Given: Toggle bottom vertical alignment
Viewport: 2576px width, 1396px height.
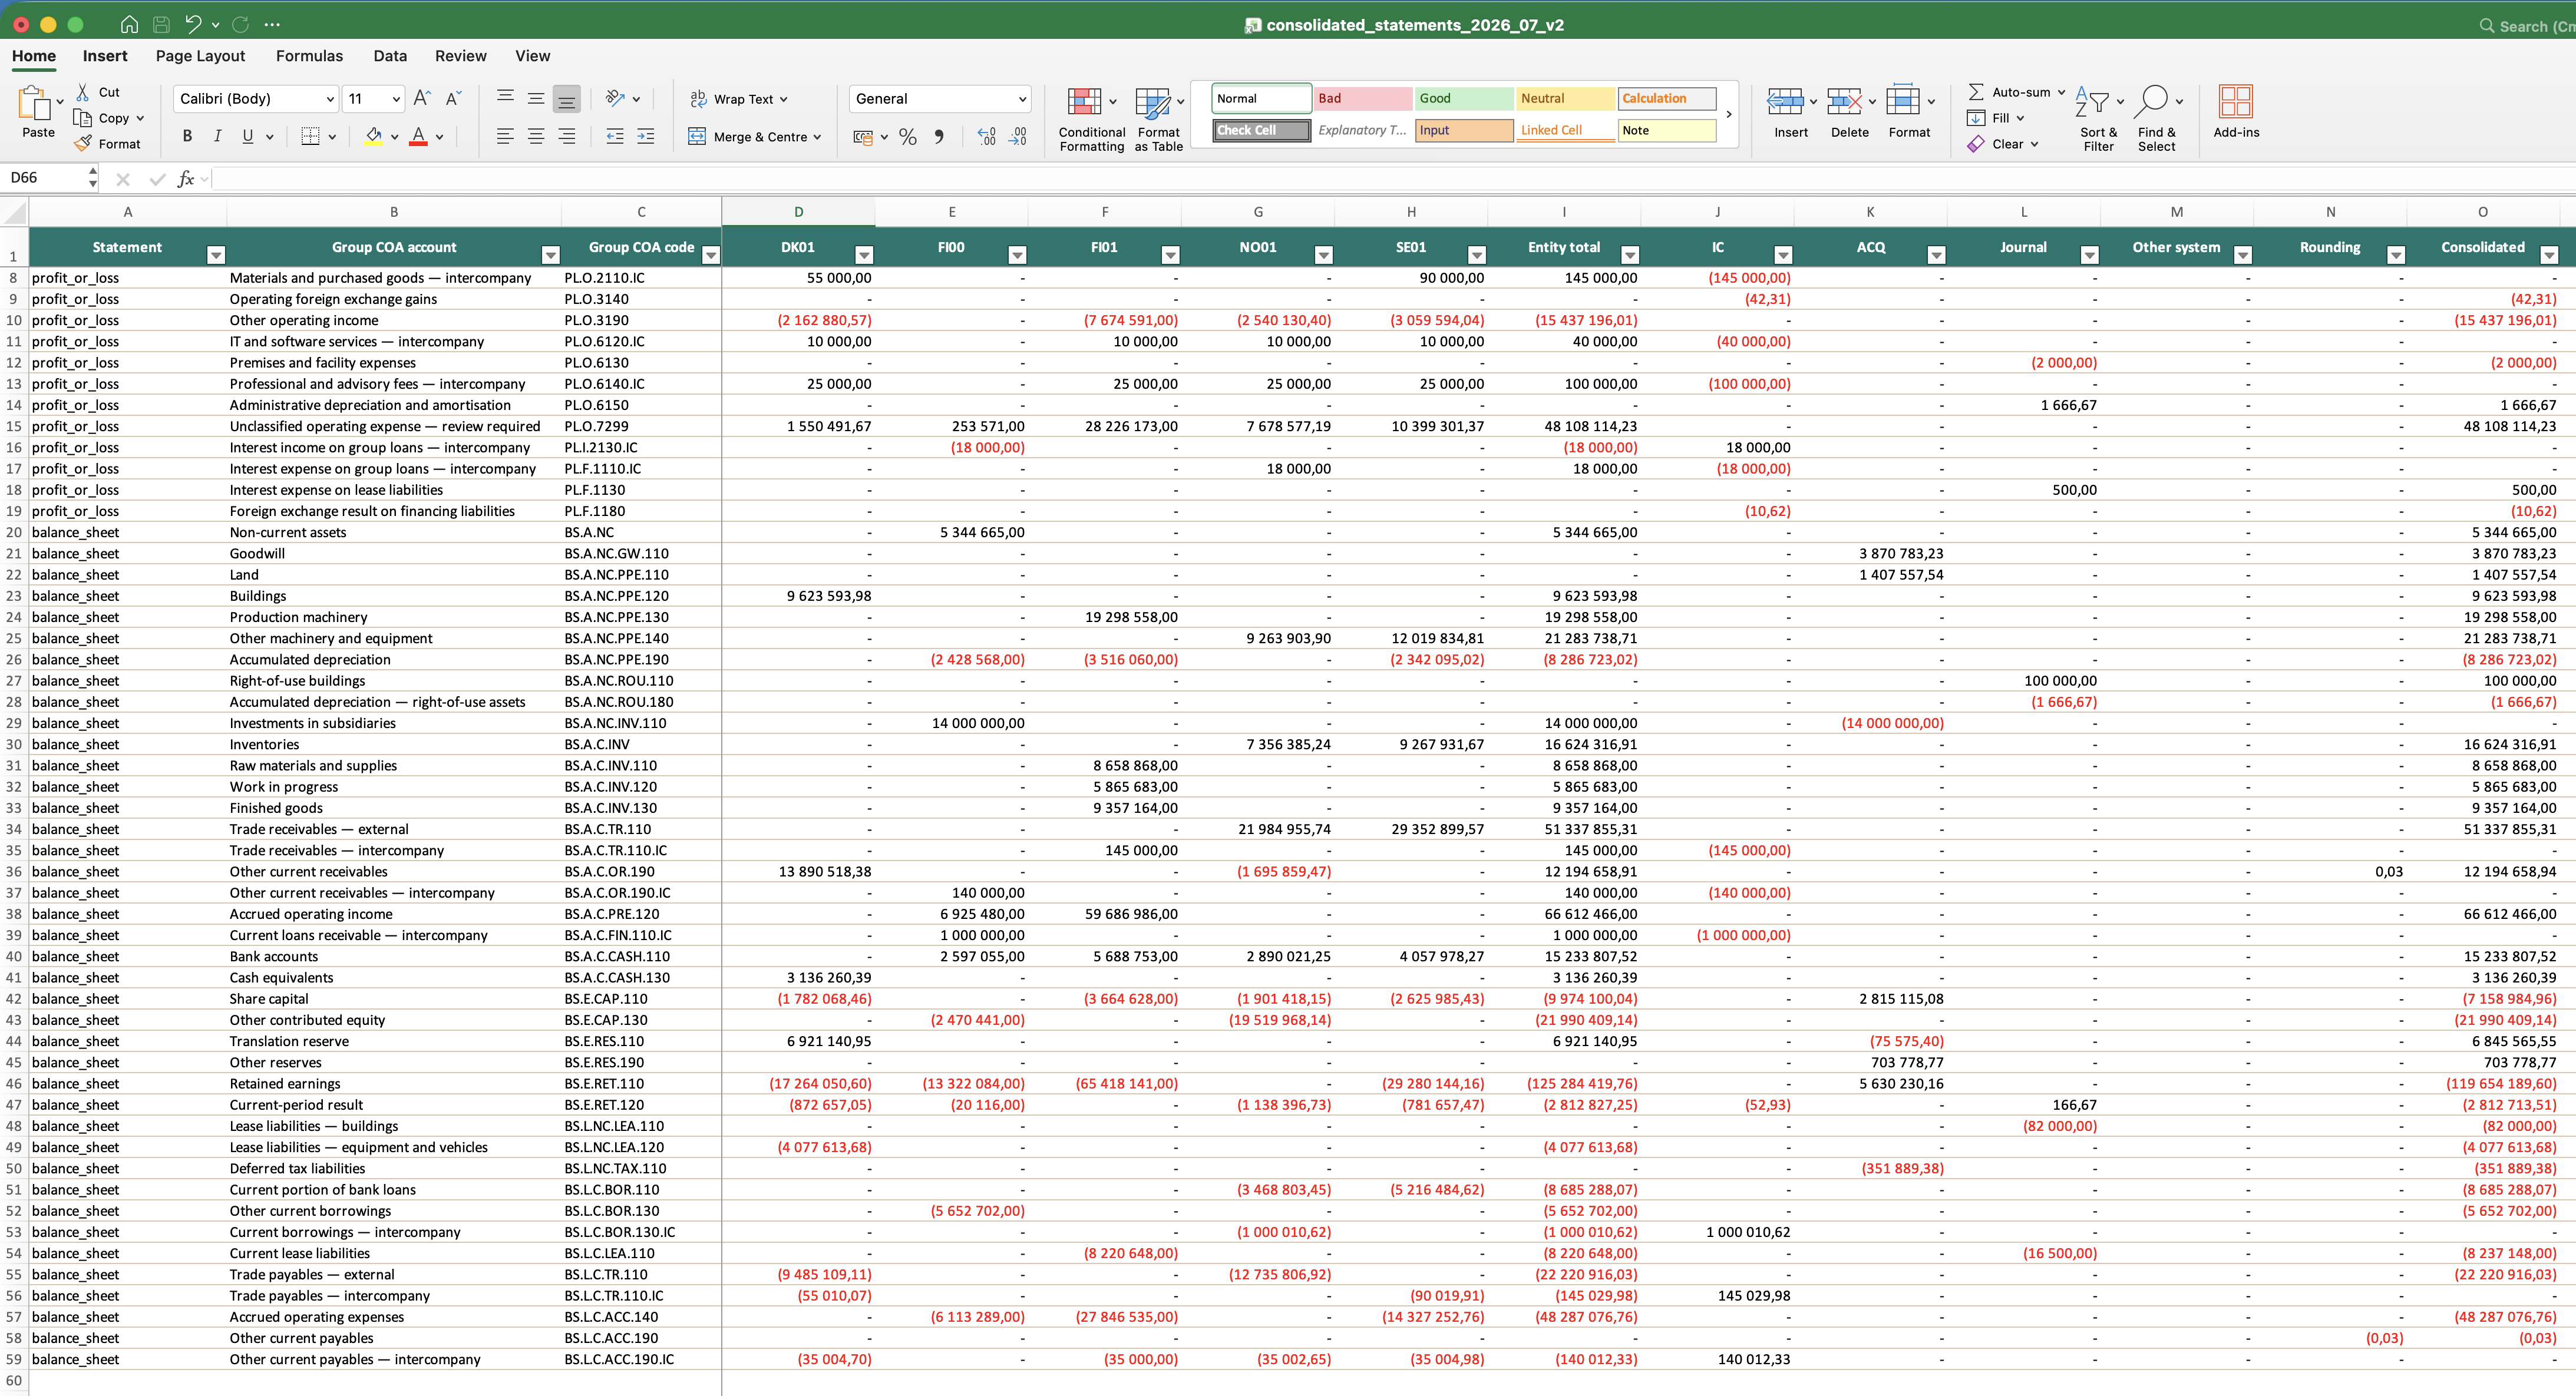Looking at the screenshot, I should click(x=567, y=98).
